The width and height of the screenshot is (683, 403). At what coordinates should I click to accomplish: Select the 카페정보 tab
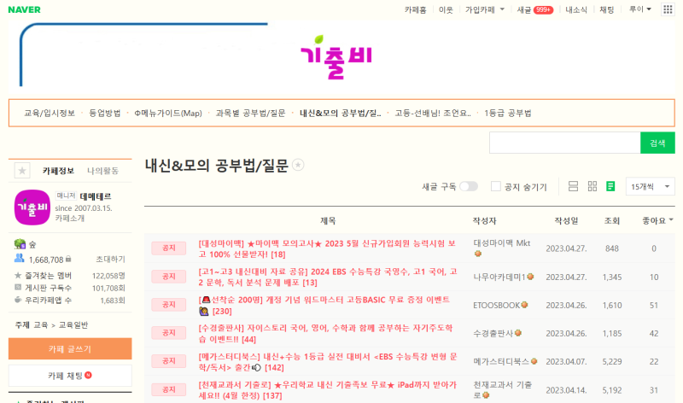[58, 171]
